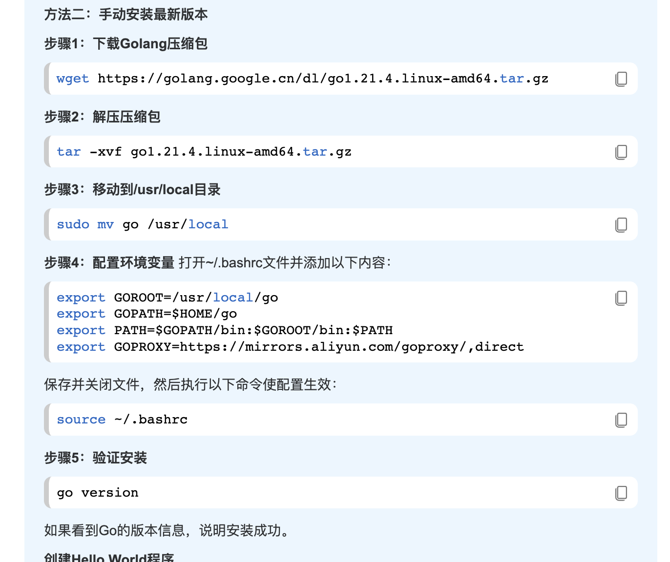The width and height of the screenshot is (670, 562).
Task: Copy the tar extraction command
Action: 621,152
